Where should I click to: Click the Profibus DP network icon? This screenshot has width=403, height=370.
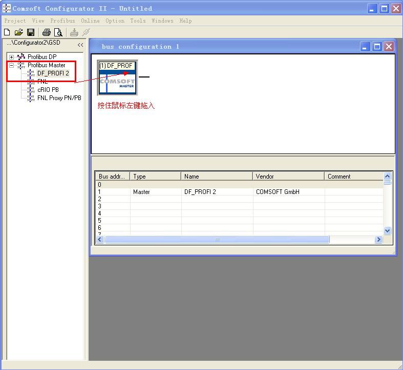coord(21,56)
